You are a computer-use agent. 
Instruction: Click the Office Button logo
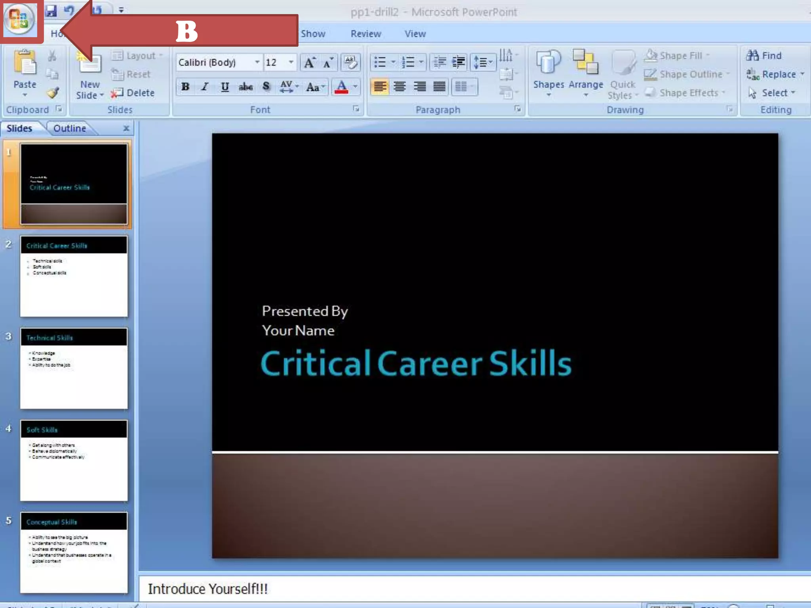(x=19, y=19)
